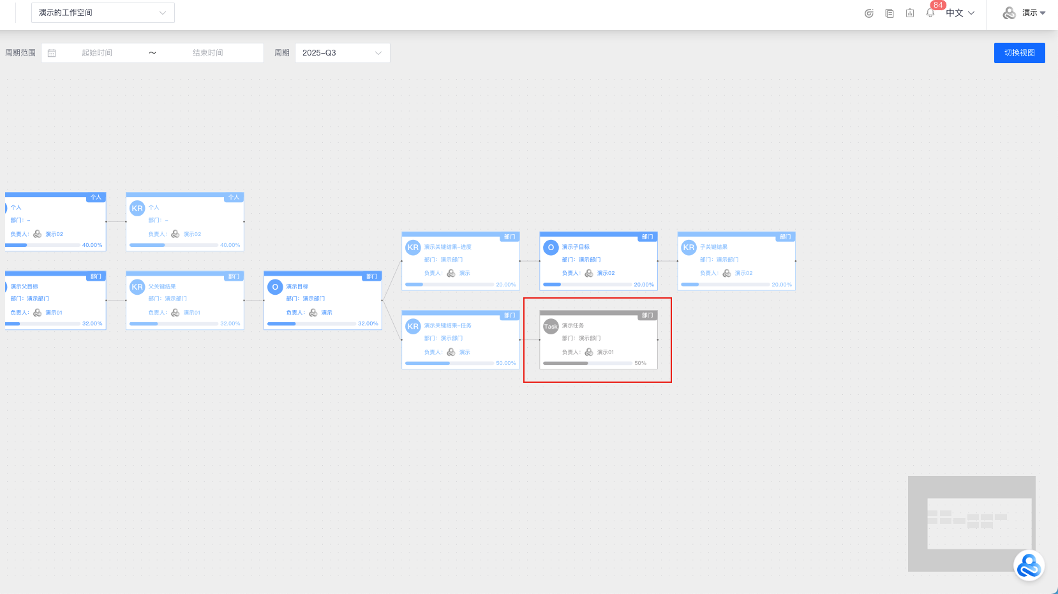Open the 中文 language selector
The image size is (1058, 594).
(960, 13)
